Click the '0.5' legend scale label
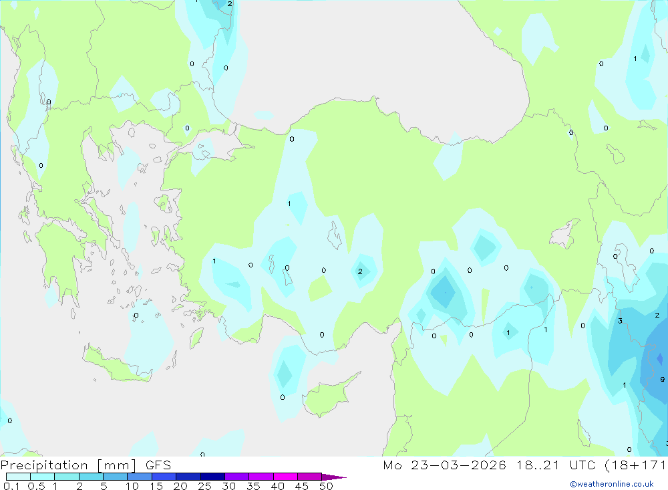Viewport: 668px width, 490px height. coord(36,486)
